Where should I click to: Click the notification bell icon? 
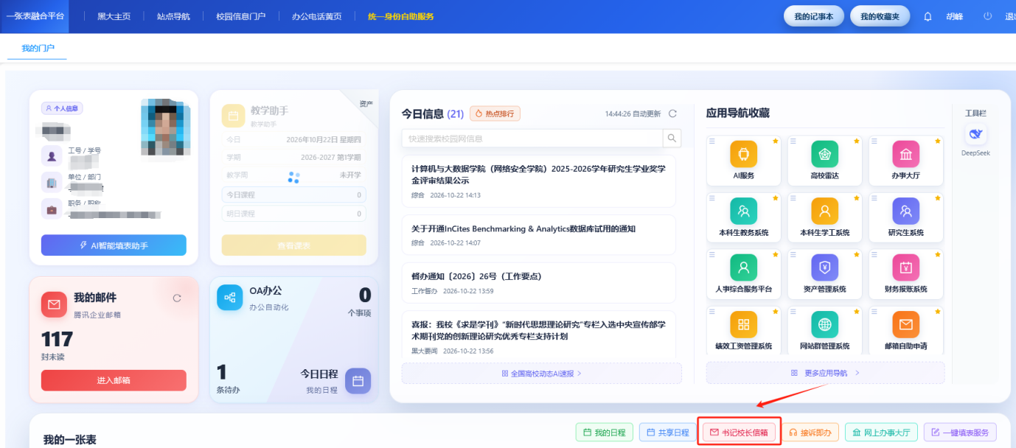[928, 16]
